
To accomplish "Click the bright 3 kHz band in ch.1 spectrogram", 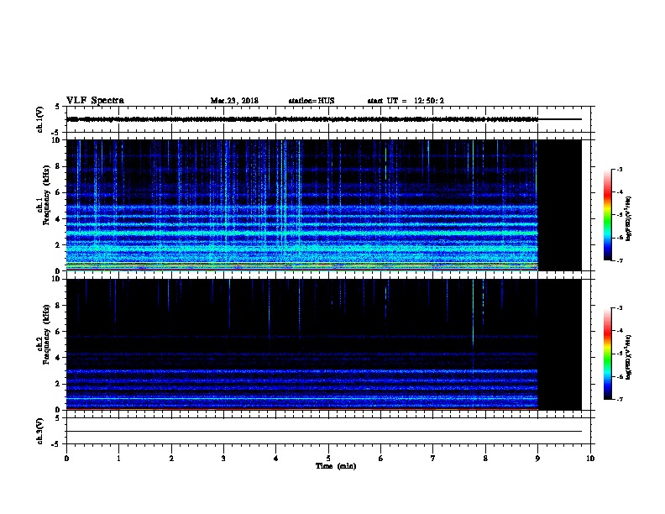I will pyautogui.click(x=302, y=233).
